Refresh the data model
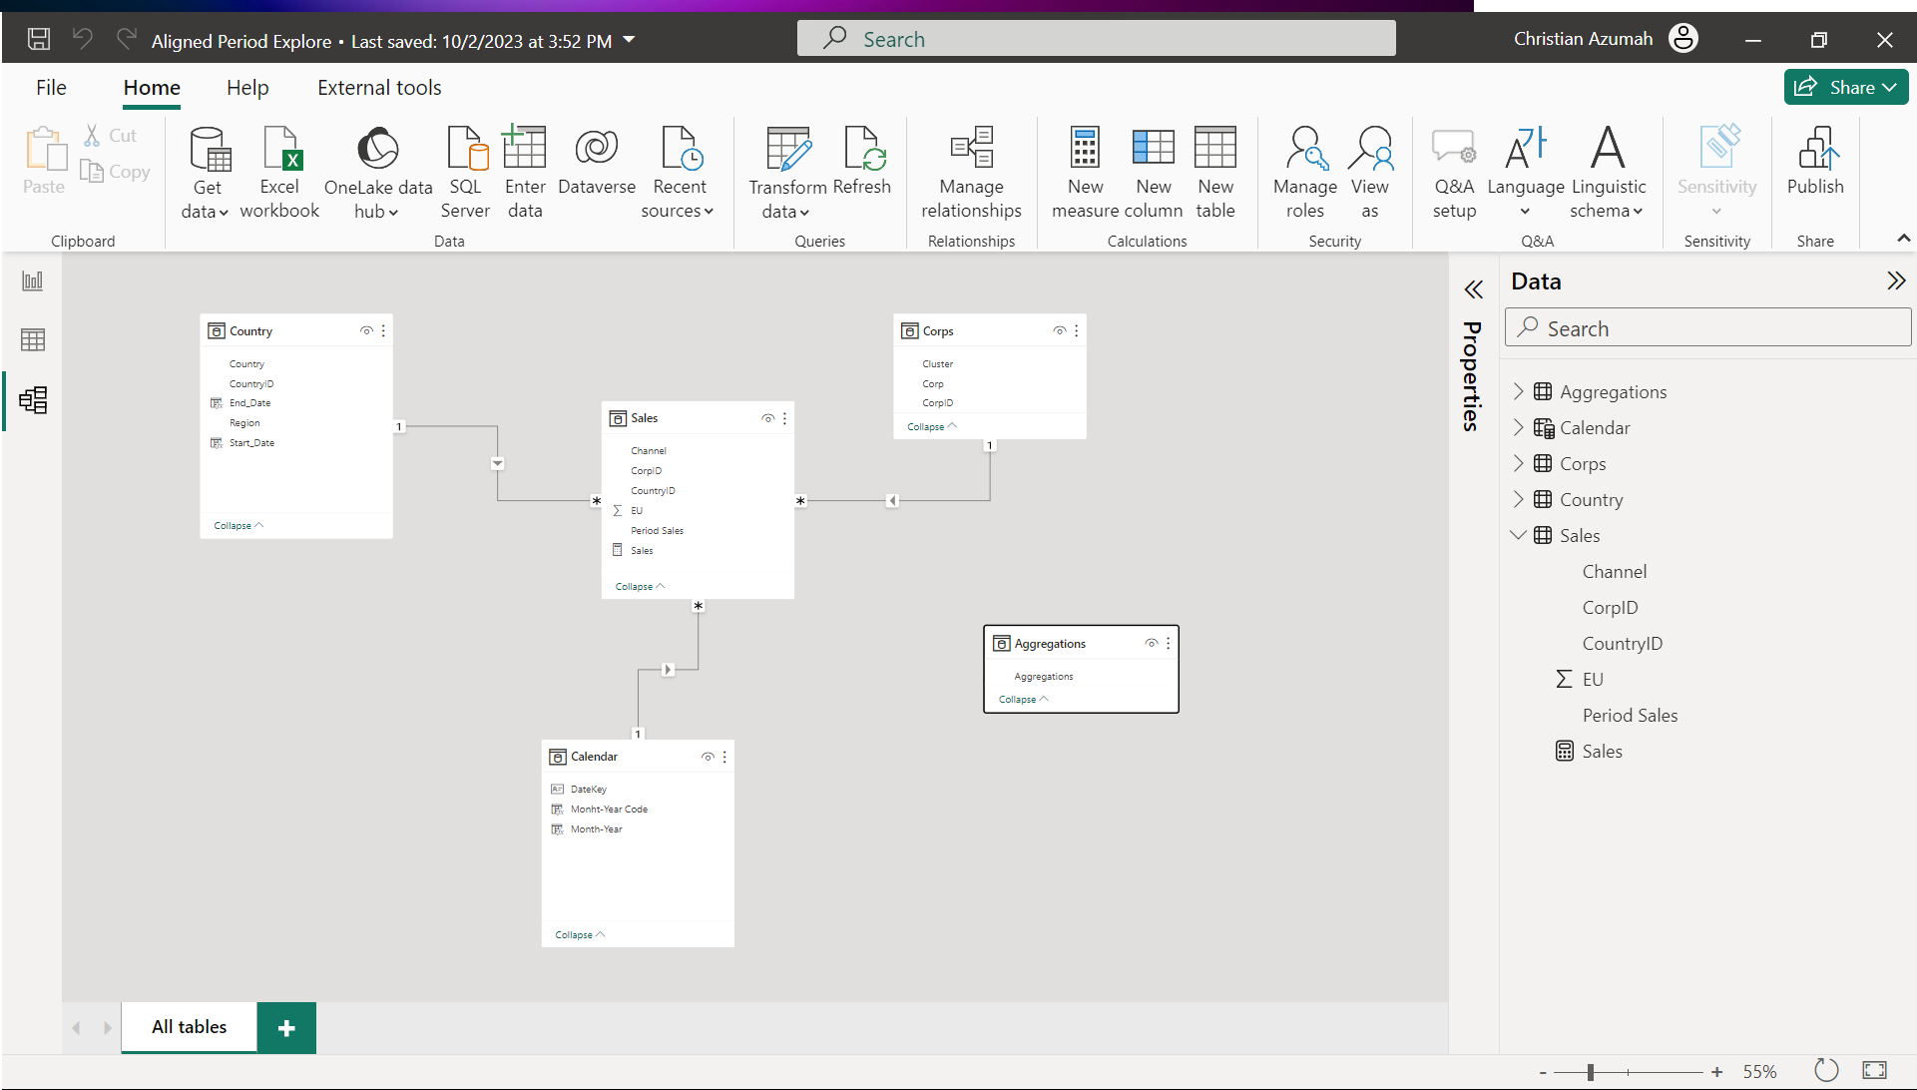This screenshot has width=1917, height=1090. point(861,162)
